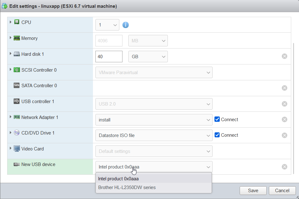Screen dimensions: 299x199
Task: Select Brother HL-L2350DW series from the list
Action: tap(127, 187)
